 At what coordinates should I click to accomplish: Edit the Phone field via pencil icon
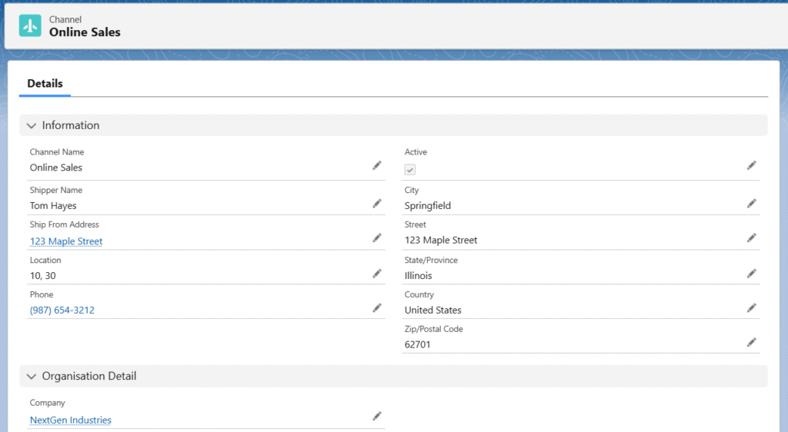coord(377,308)
